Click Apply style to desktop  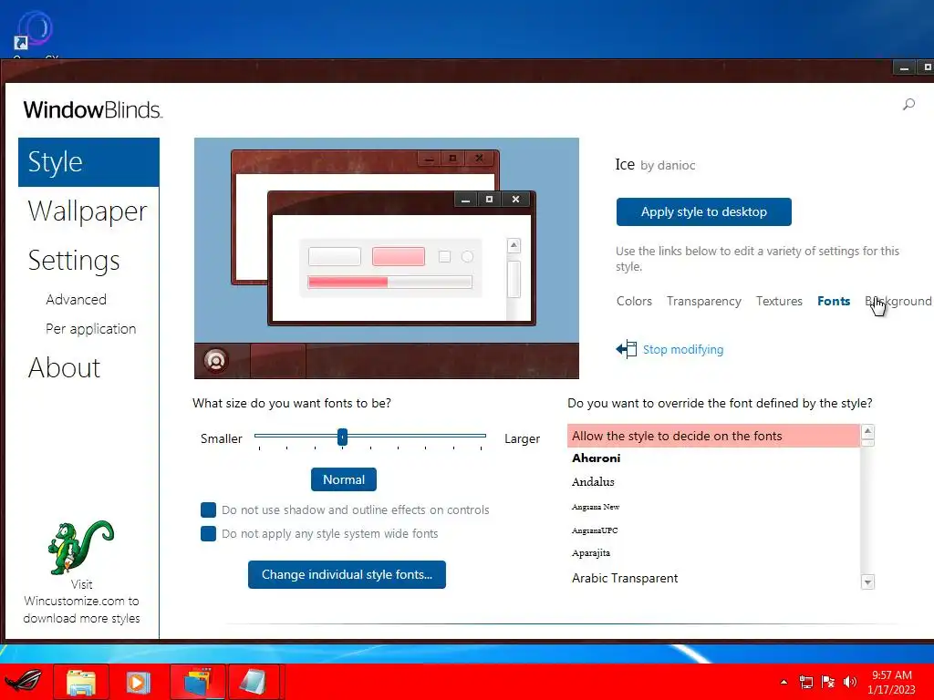pos(703,211)
